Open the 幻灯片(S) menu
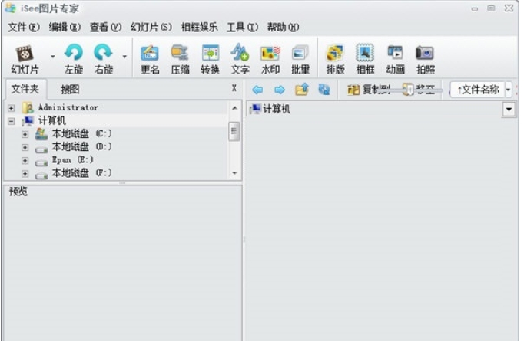 (x=151, y=27)
